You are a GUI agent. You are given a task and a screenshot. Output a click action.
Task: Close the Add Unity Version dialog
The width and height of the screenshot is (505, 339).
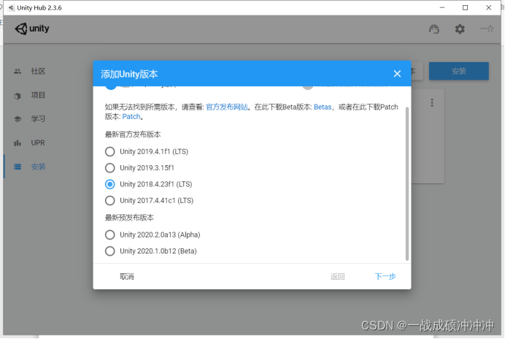pos(397,74)
